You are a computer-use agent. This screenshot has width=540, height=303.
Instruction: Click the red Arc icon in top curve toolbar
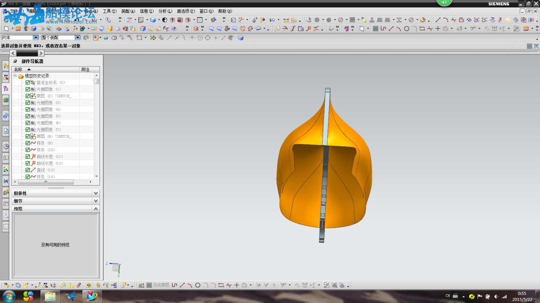point(445,20)
